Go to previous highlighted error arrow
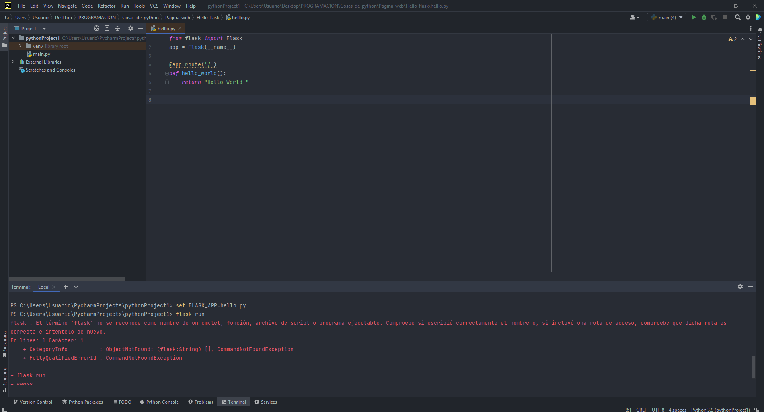This screenshot has height=412, width=764. (x=743, y=39)
